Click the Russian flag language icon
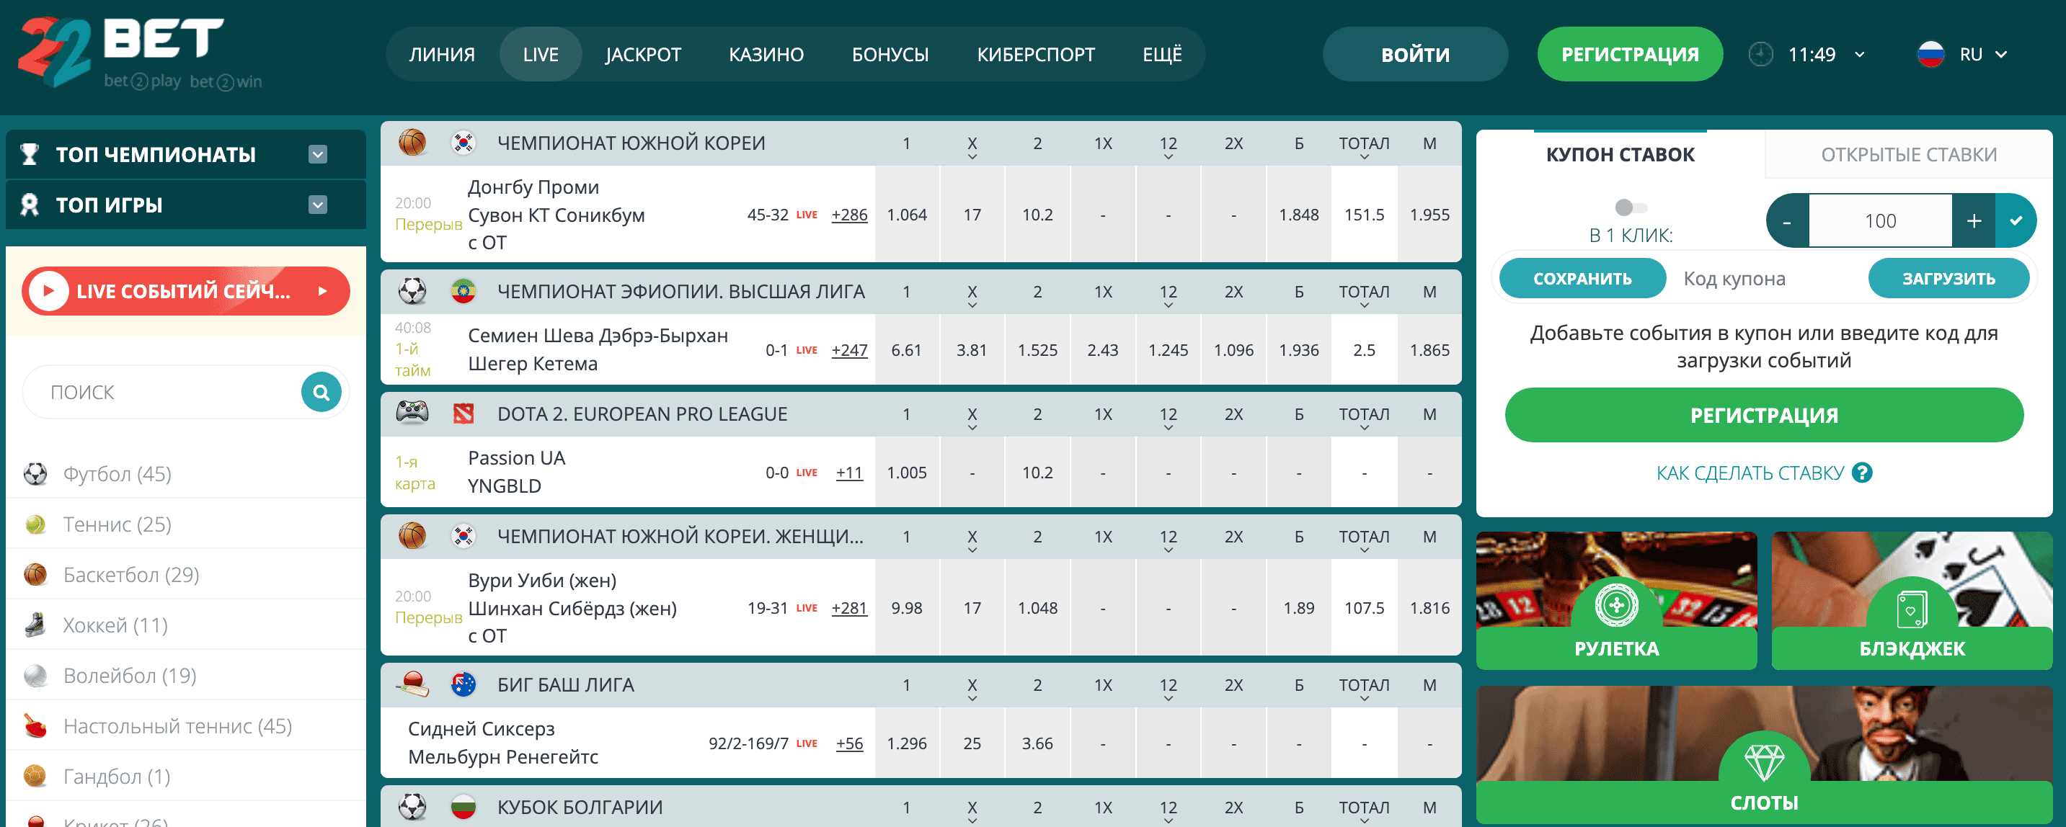2066x827 pixels. tap(1930, 55)
